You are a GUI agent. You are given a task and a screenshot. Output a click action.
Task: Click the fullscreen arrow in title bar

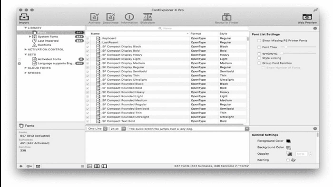pos(315,10)
